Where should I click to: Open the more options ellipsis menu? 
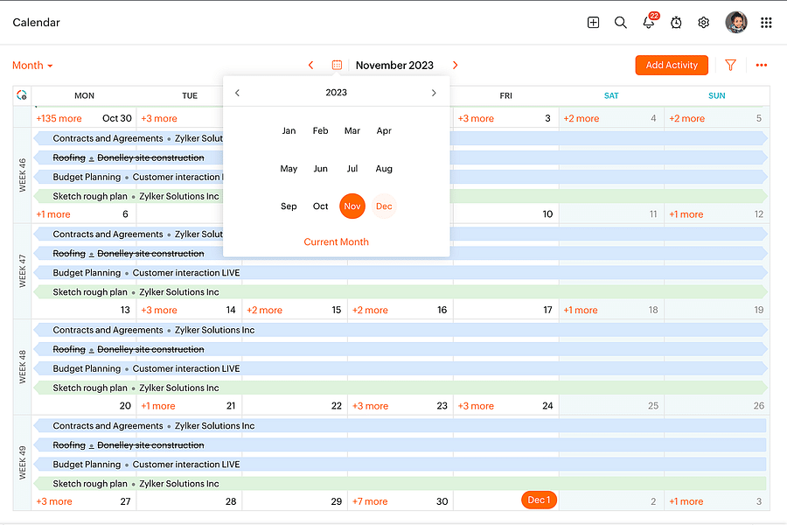click(x=761, y=65)
